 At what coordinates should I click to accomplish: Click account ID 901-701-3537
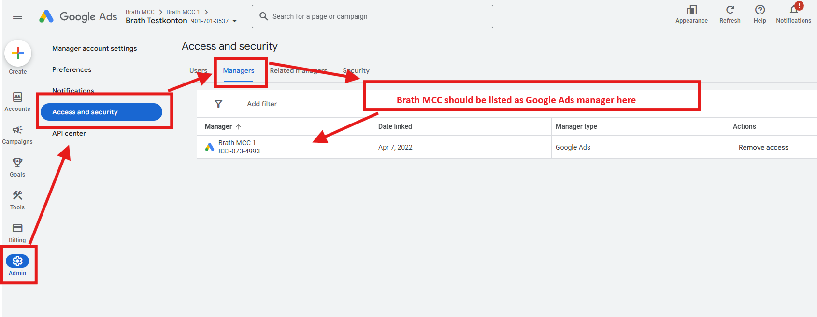click(x=210, y=21)
